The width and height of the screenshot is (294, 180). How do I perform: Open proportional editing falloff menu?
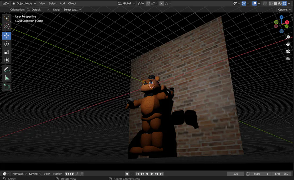168,3
